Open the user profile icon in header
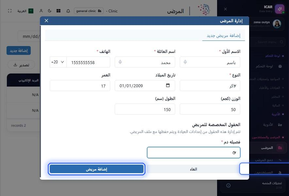289x196 pixels. click(x=41, y=11)
